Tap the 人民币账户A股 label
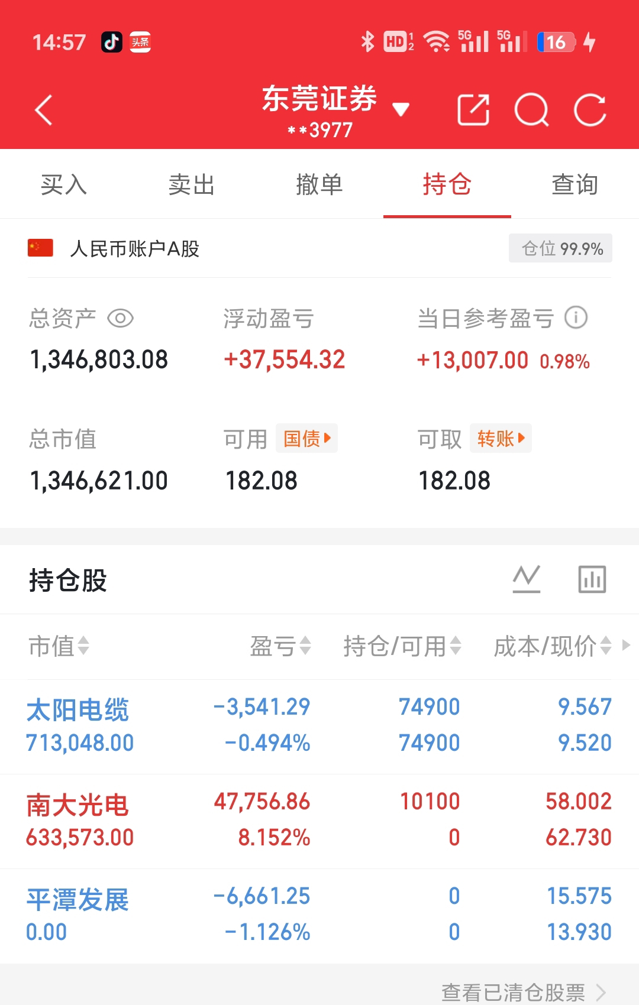 [135, 249]
